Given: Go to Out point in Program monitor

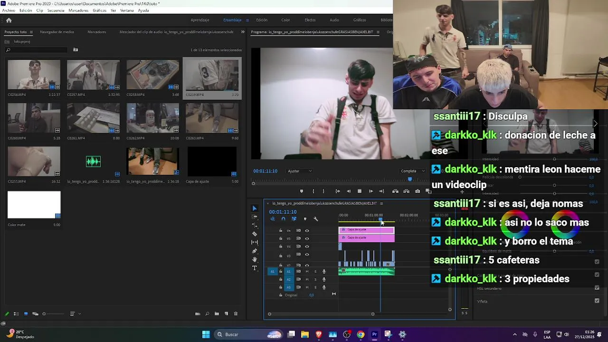Looking at the screenshot, I should pyautogui.click(x=381, y=191).
